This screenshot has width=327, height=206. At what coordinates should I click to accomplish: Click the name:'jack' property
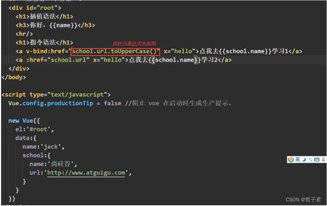pyautogui.click(x=43, y=147)
